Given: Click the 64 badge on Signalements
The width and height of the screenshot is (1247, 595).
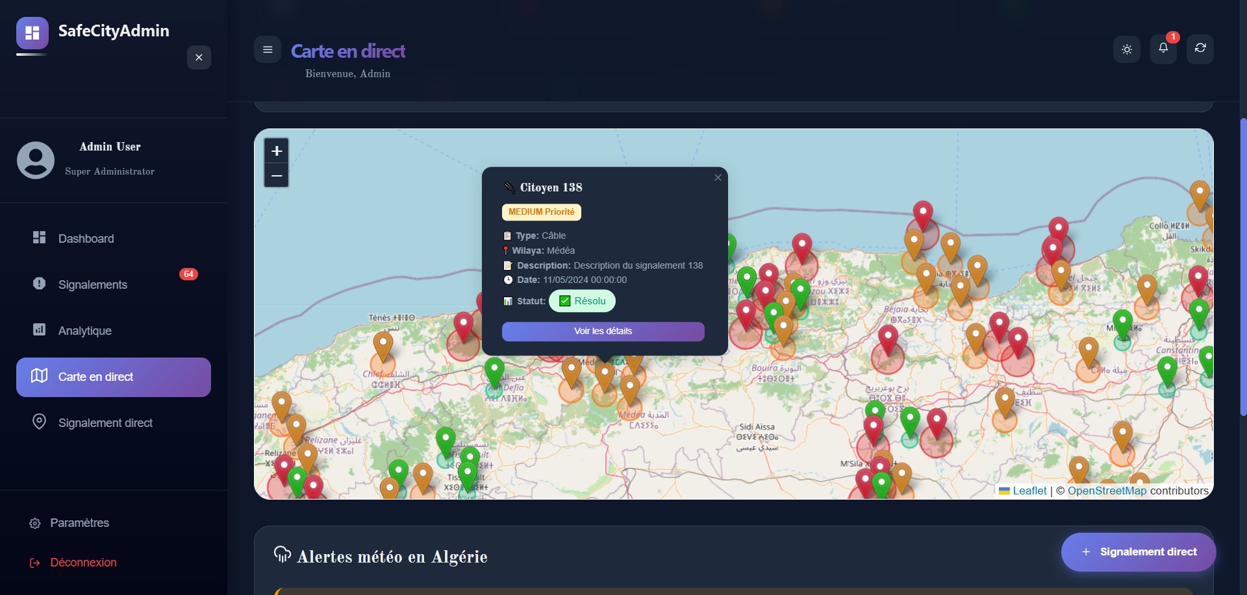Looking at the screenshot, I should (x=188, y=274).
